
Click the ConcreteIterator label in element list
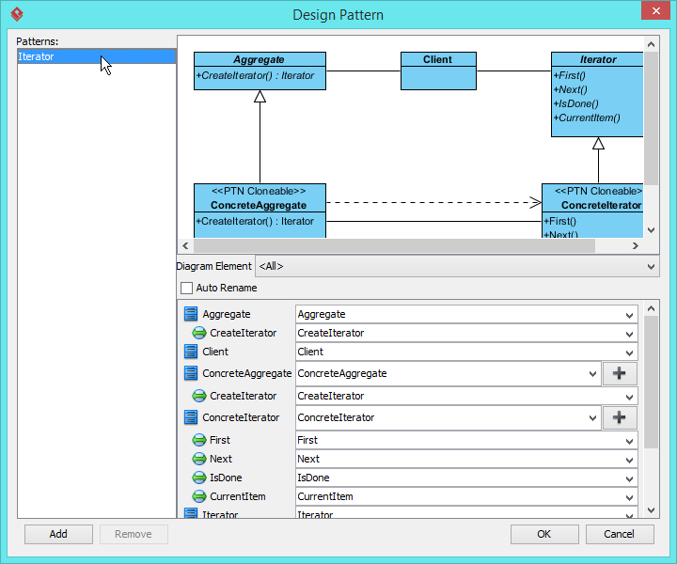(241, 417)
